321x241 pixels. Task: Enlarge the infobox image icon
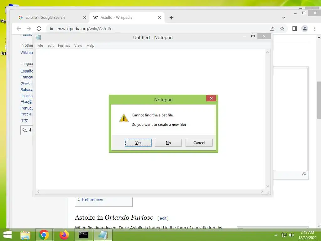pos(304,174)
